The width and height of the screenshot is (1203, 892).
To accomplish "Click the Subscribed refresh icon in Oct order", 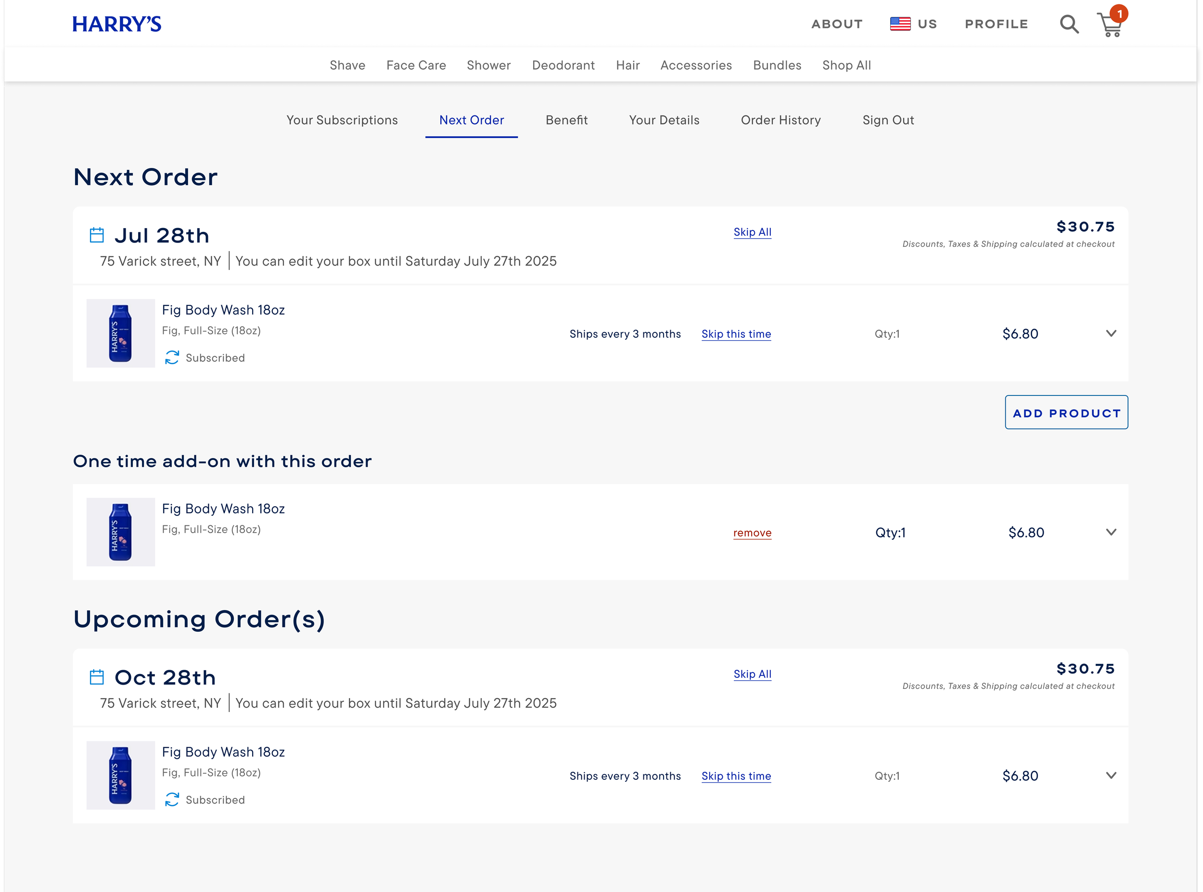I will [172, 800].
